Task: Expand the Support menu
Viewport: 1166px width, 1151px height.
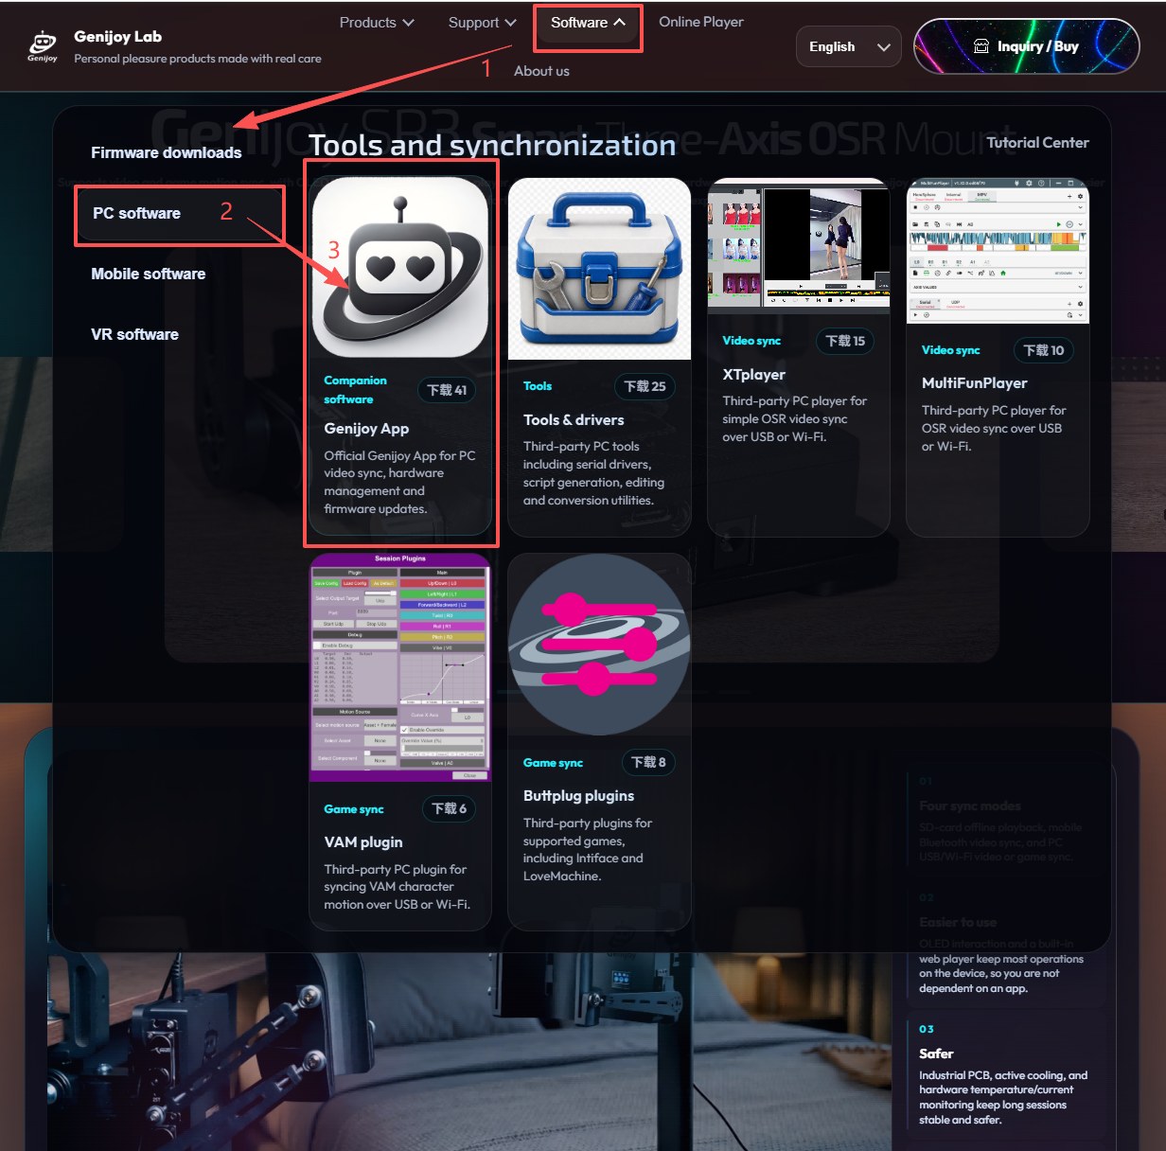Action: coord(482,23)
